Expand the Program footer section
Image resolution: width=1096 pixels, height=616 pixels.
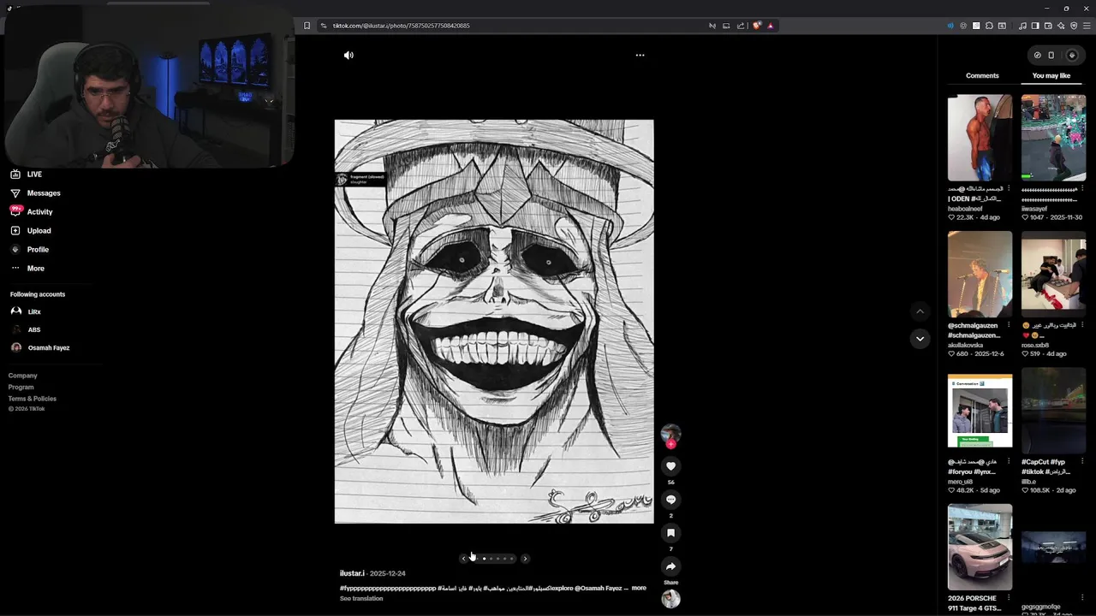tap(21, 387)
